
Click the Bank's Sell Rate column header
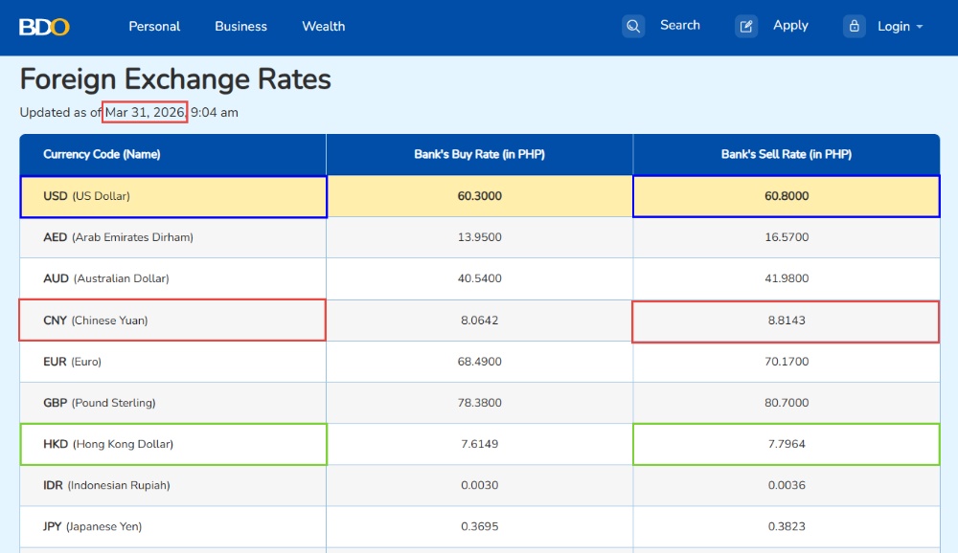click(x=786, y=154)
